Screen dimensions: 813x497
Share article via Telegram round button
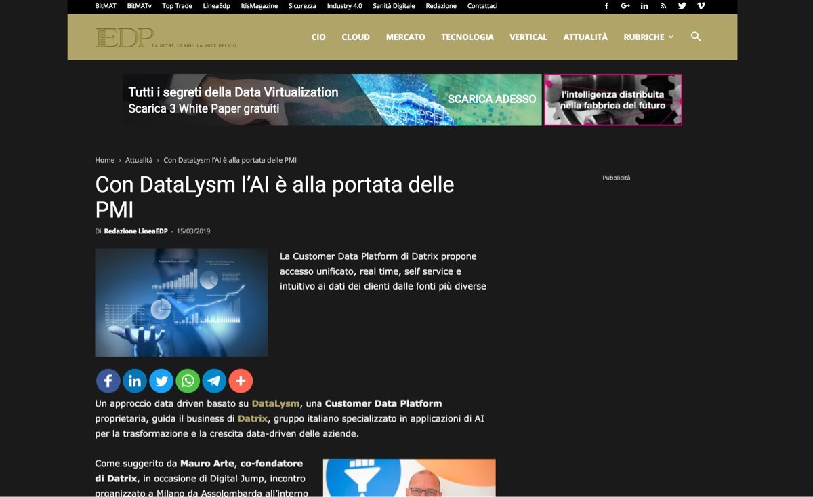214,381
